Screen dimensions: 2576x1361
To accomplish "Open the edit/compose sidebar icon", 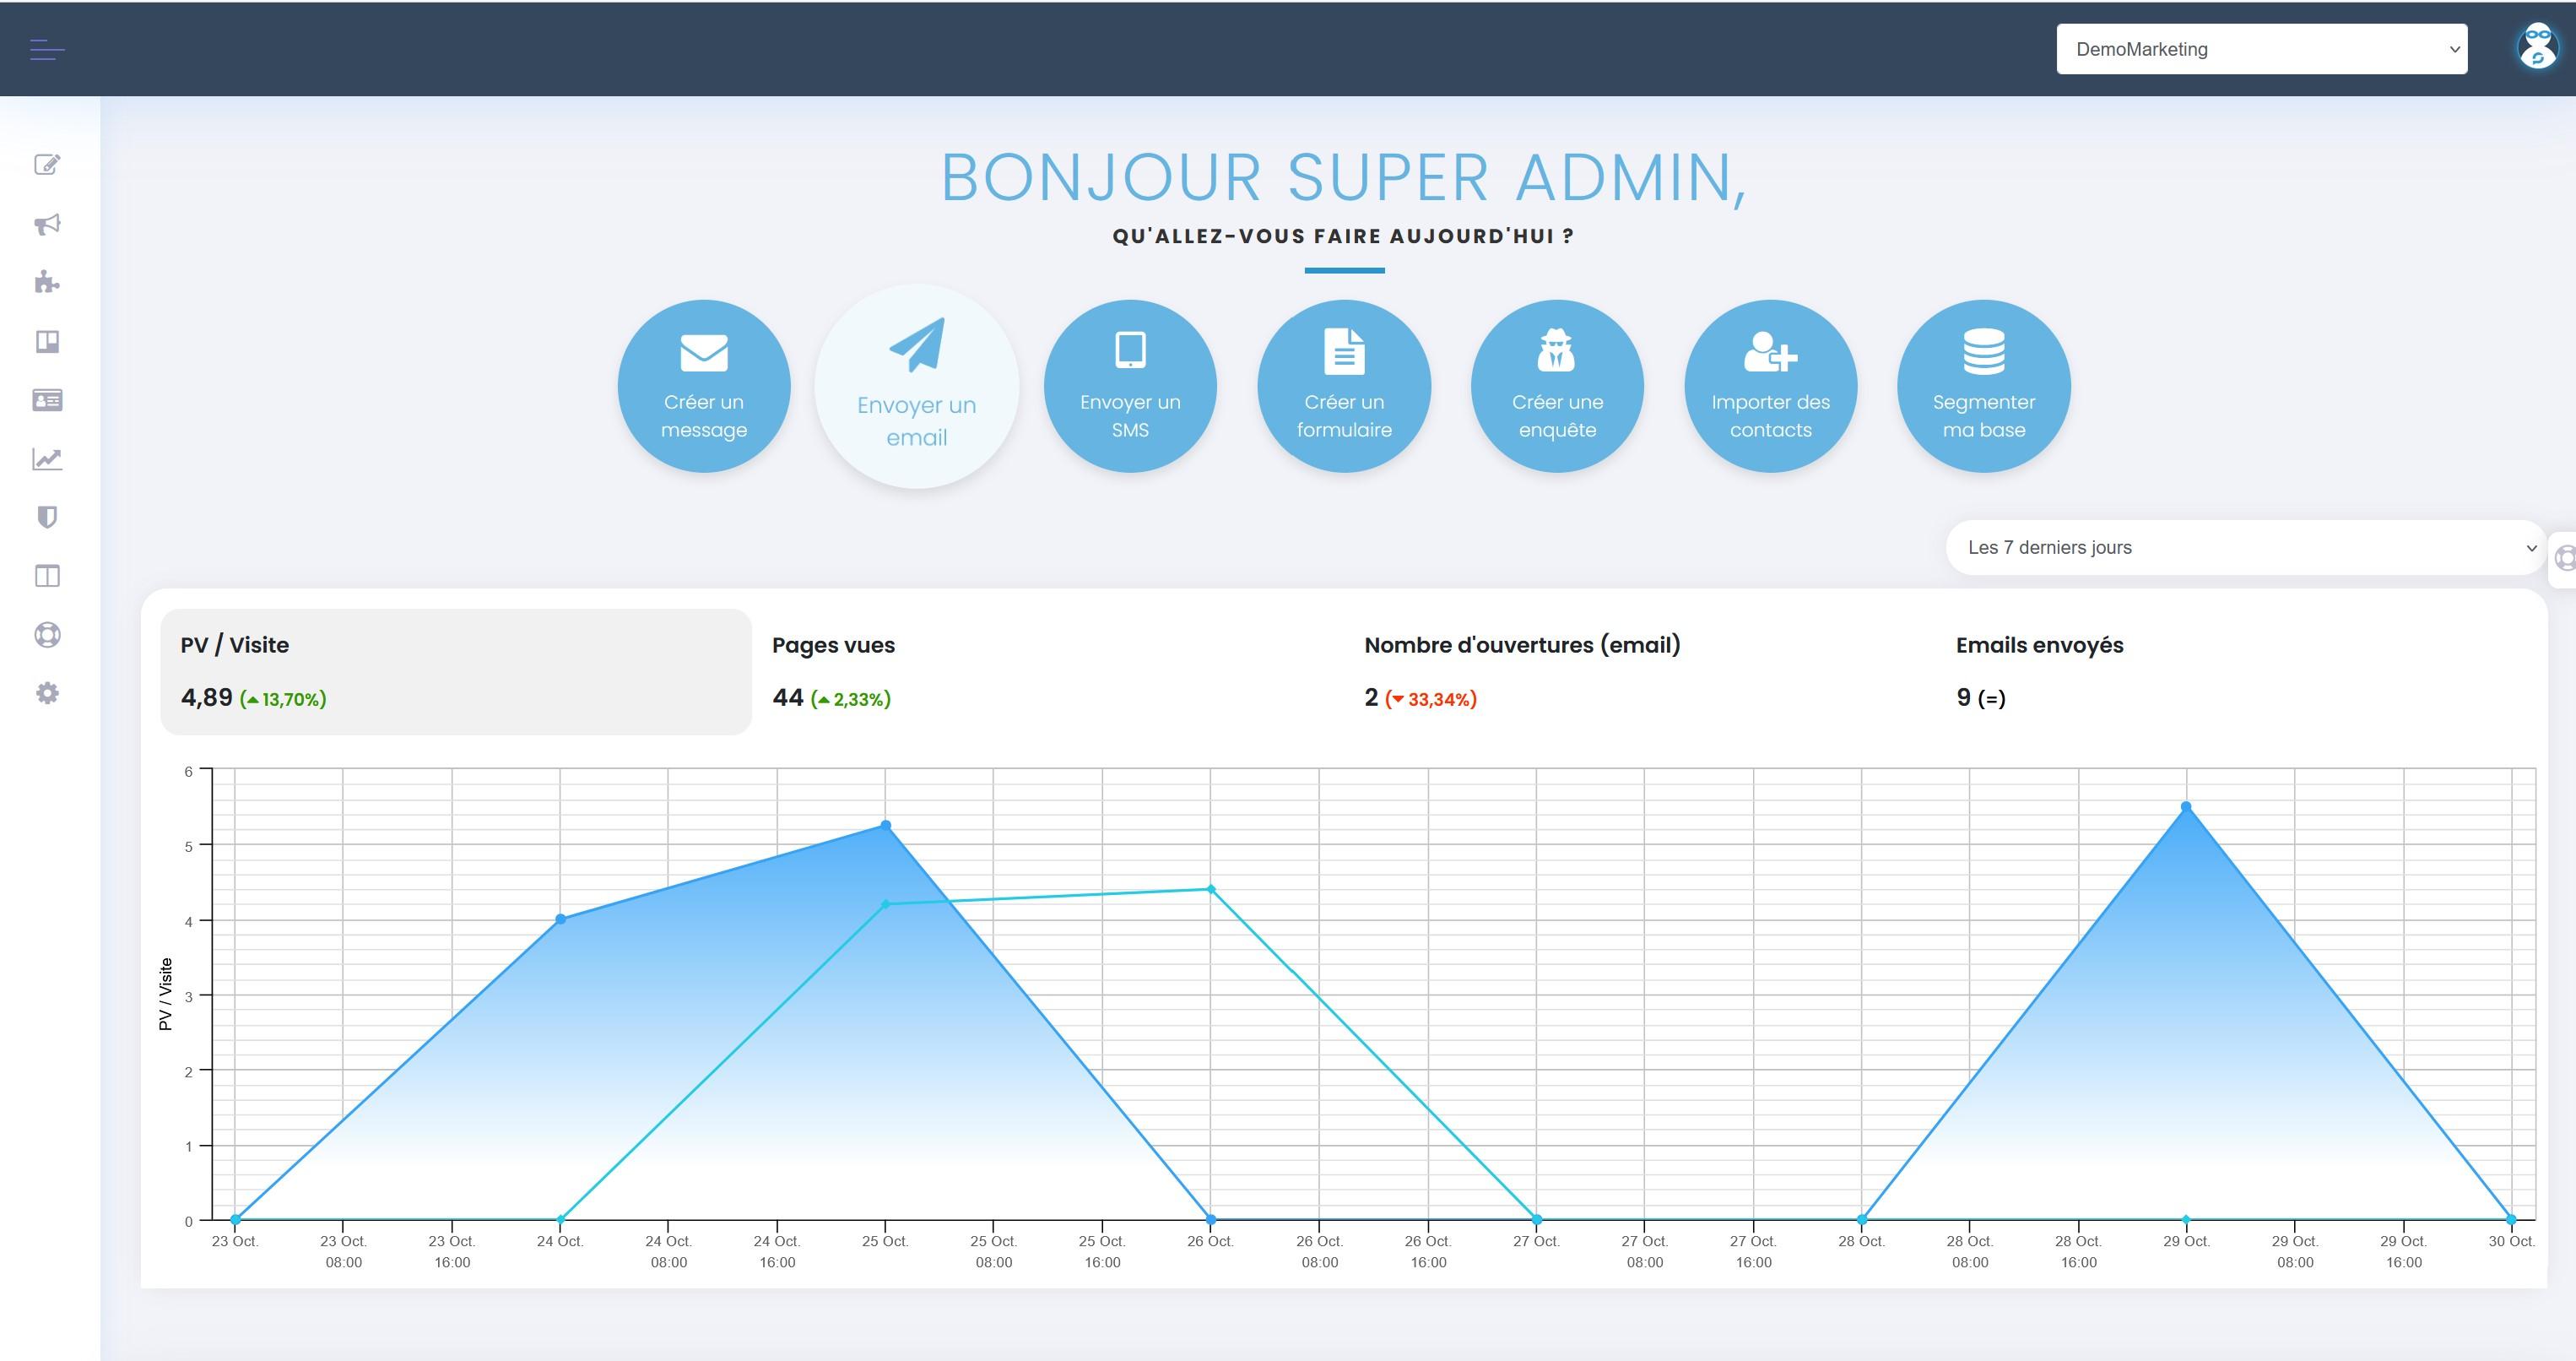I will click(x=47, y=165).
